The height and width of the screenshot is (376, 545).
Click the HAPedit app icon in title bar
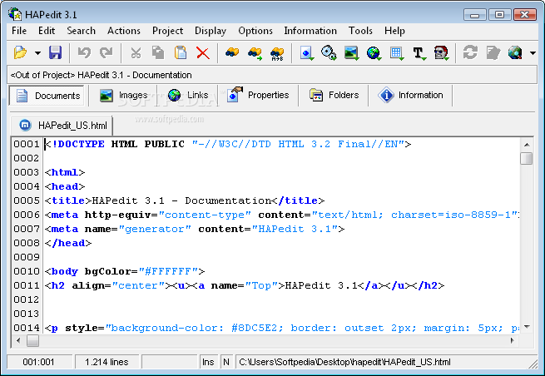(15, 14)
